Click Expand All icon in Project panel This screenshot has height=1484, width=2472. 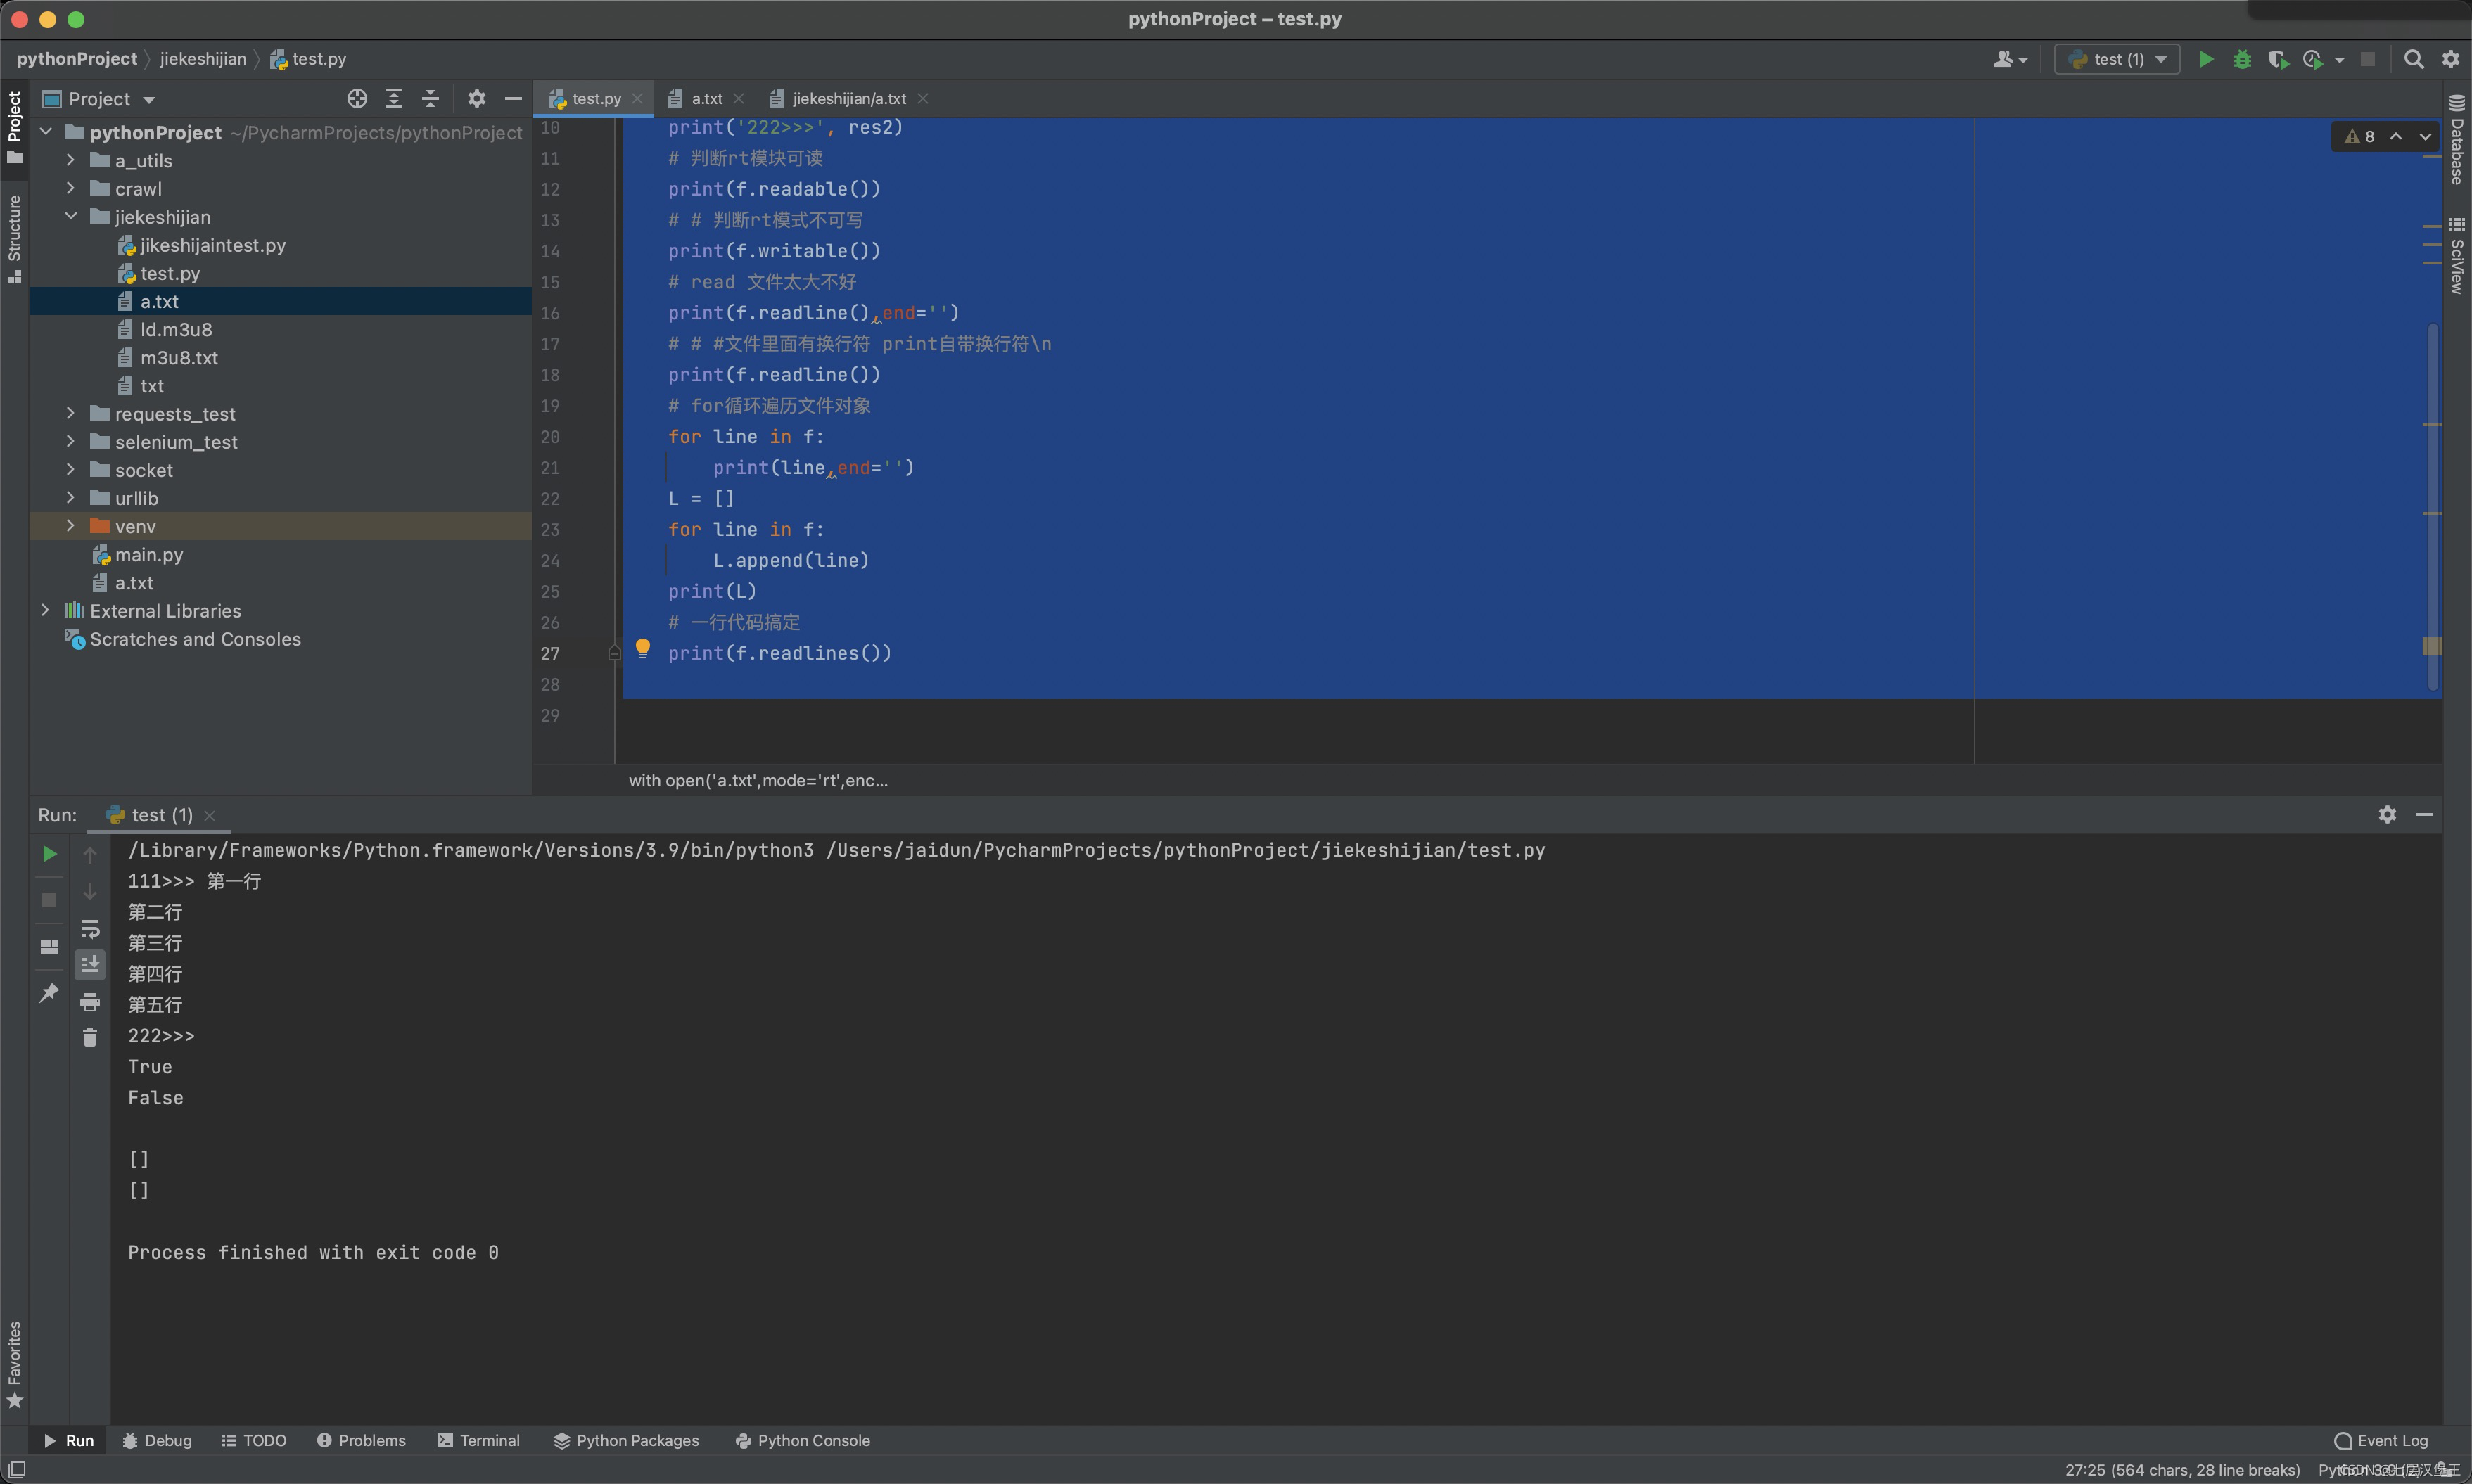tap(394, 98)
